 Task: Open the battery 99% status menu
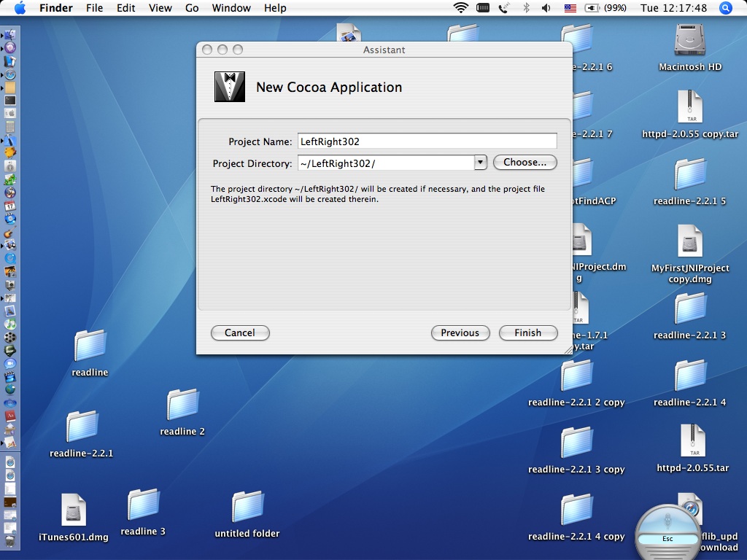(x=605, y=8)
